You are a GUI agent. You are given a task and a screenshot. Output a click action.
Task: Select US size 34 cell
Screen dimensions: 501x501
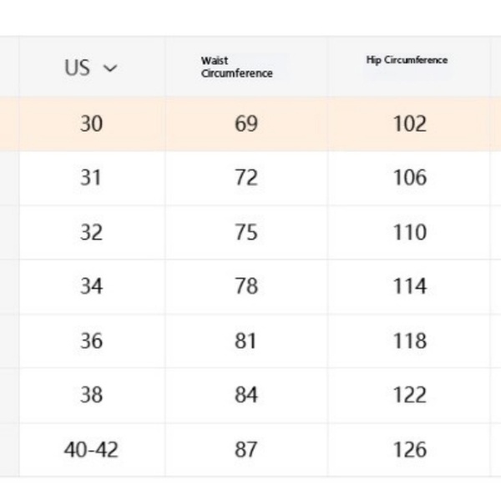(x=91, y=286)
